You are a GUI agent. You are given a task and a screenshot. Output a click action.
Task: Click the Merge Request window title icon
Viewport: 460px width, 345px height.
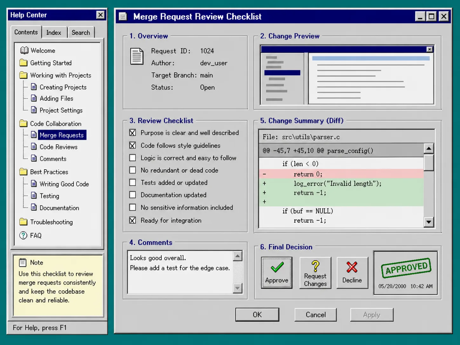pyautogui.click(x=123, y=16)
